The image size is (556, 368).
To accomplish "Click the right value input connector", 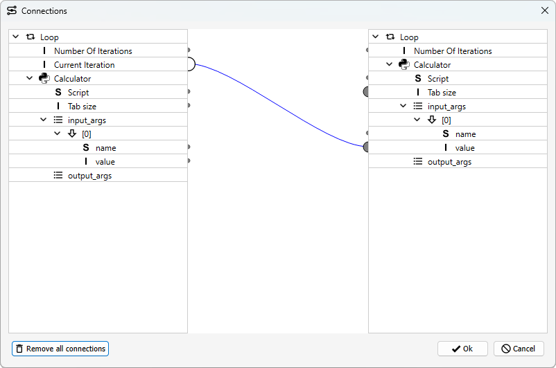I will 366,147.
